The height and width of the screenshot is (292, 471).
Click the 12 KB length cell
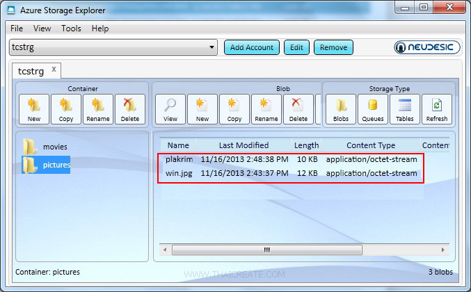point(308,173)
